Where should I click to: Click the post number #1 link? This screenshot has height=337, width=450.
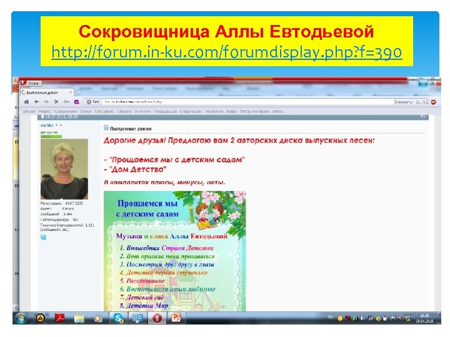[422, 116]
